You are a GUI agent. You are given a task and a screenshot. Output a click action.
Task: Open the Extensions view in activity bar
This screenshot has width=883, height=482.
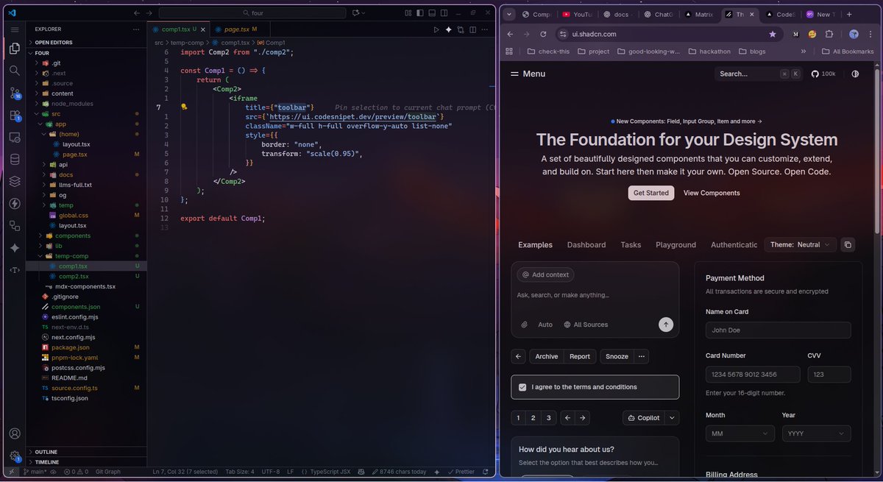(x=15, y=116)
